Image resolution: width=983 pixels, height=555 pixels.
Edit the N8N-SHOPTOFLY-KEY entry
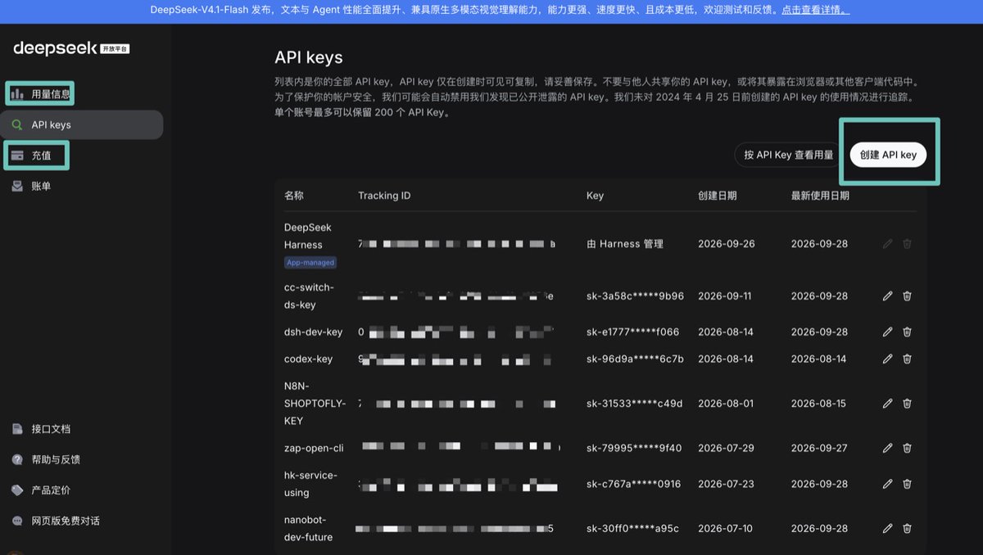(887, 404)
